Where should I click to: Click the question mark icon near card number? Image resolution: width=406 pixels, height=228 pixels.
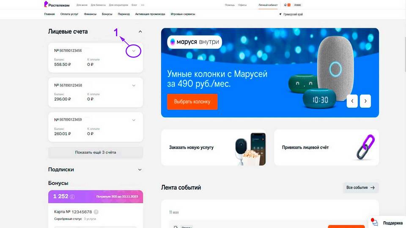click(x=96, y=212)
